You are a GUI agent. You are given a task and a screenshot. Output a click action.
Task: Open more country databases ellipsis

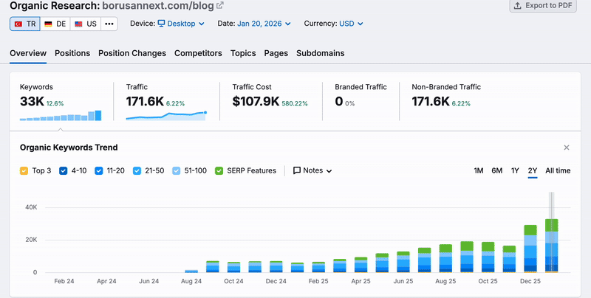tap(109, 24)
